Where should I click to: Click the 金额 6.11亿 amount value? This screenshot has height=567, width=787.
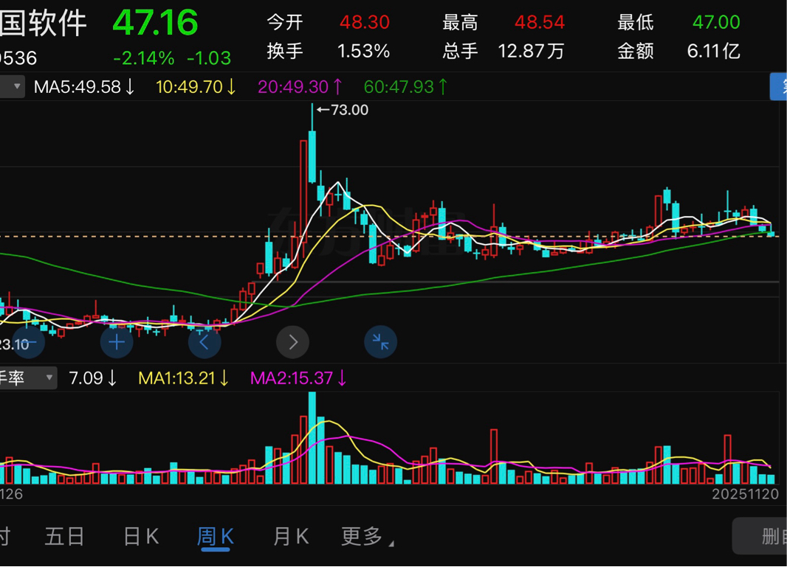tap(678, 51)
